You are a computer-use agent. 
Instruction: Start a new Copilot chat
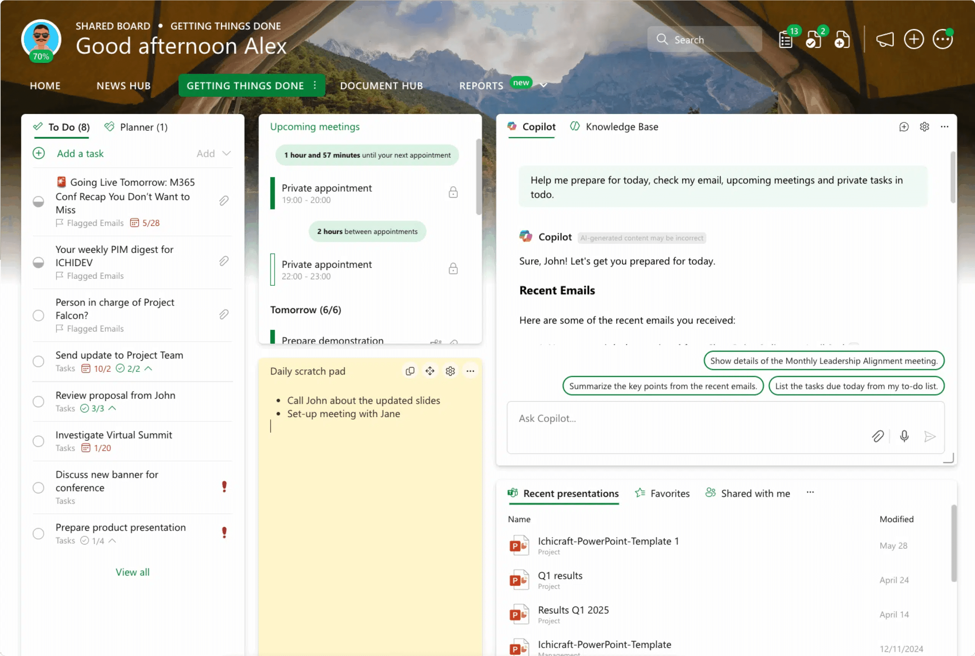904,127
